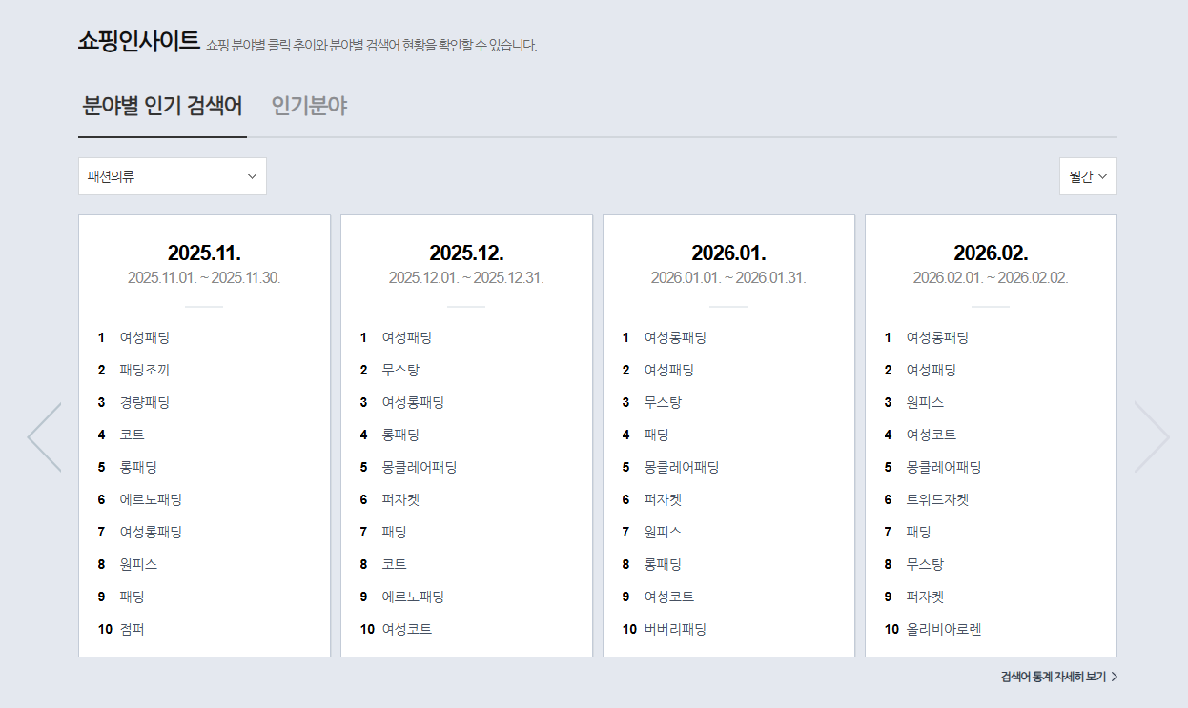The image size is (1188, 708).
Task: Click 에르노패딩 ranked 6 in 2025.11.
Action: (x=151, y=499)
